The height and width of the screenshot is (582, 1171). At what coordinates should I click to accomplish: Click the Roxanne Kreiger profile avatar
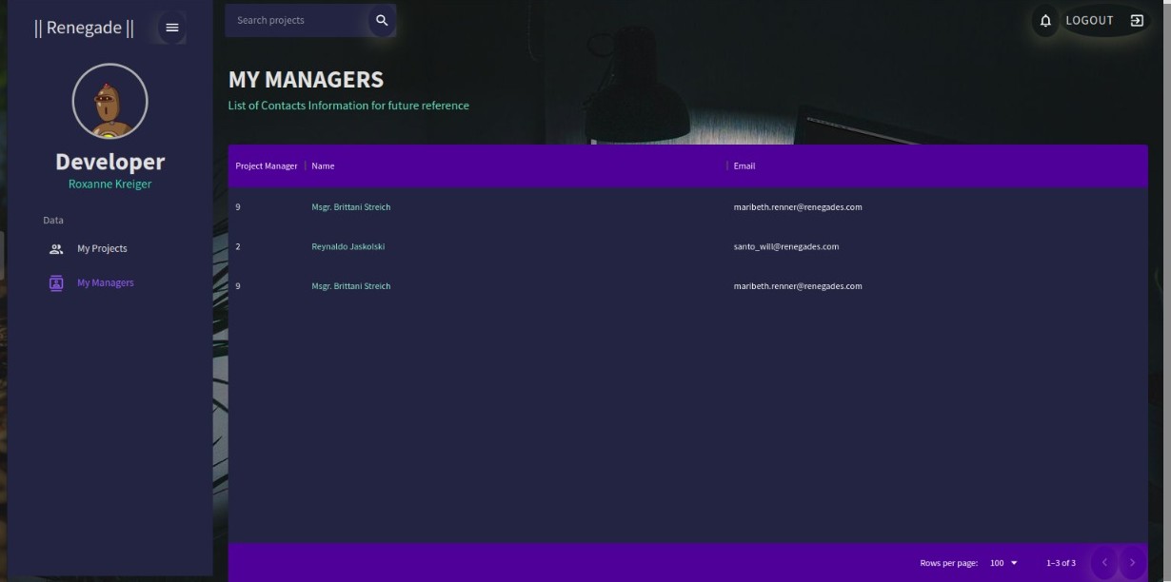point(109,101)
